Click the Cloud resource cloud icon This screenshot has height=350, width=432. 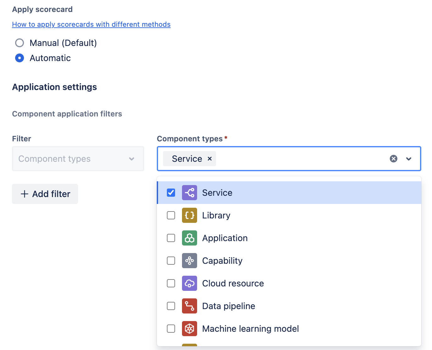[x=189, y=283]
